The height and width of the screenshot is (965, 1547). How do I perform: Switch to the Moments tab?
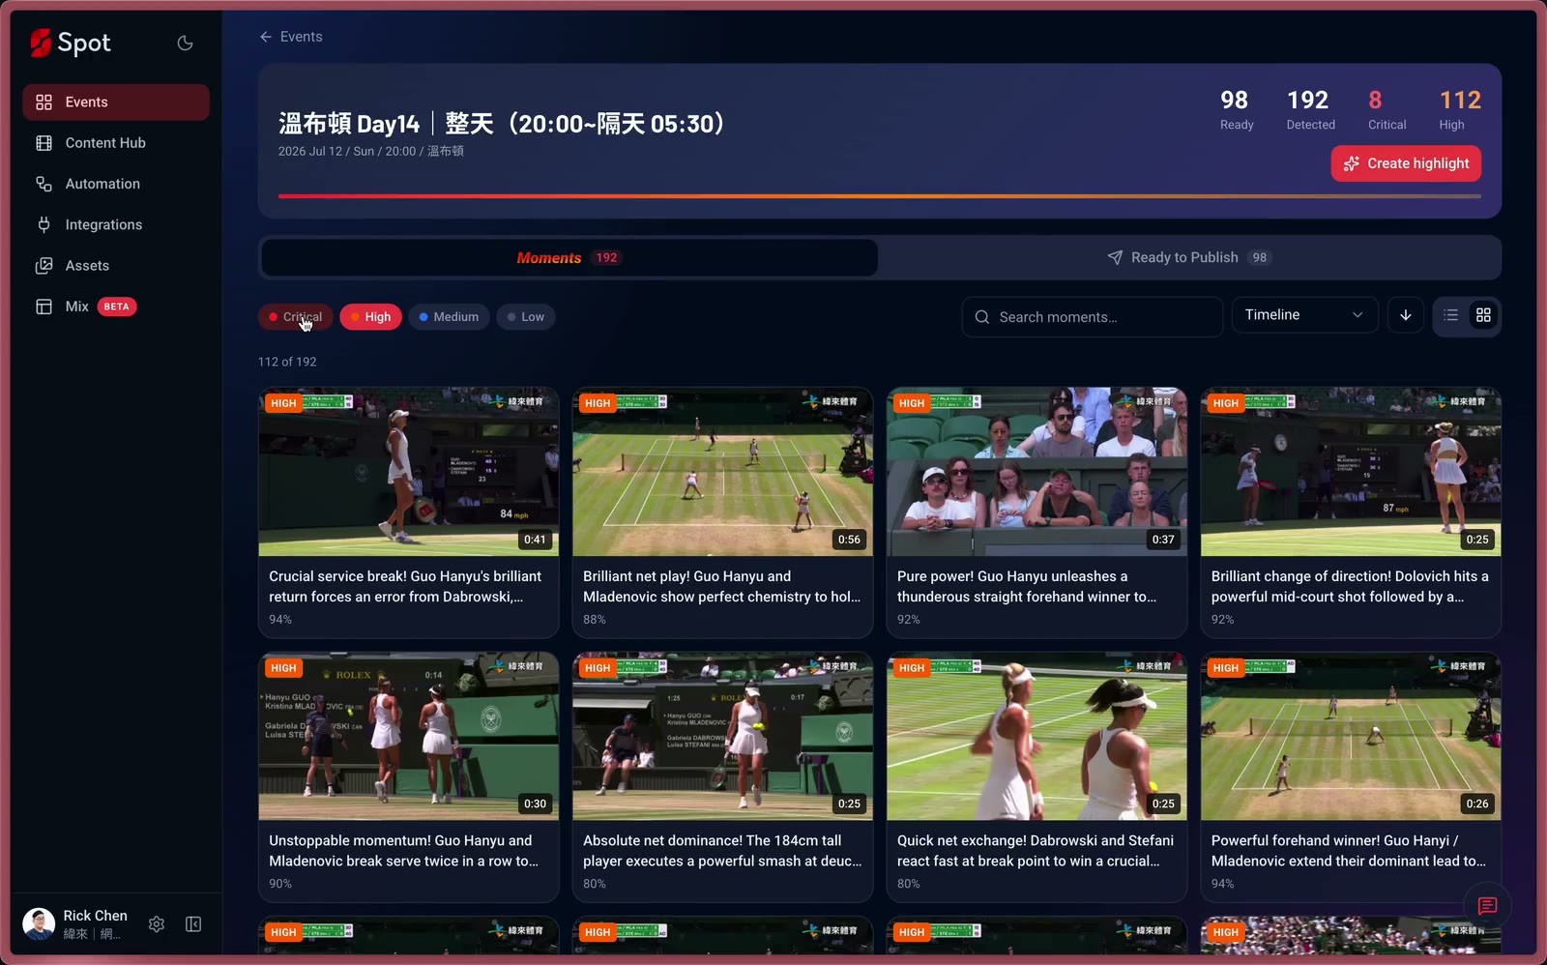point(569,257)
